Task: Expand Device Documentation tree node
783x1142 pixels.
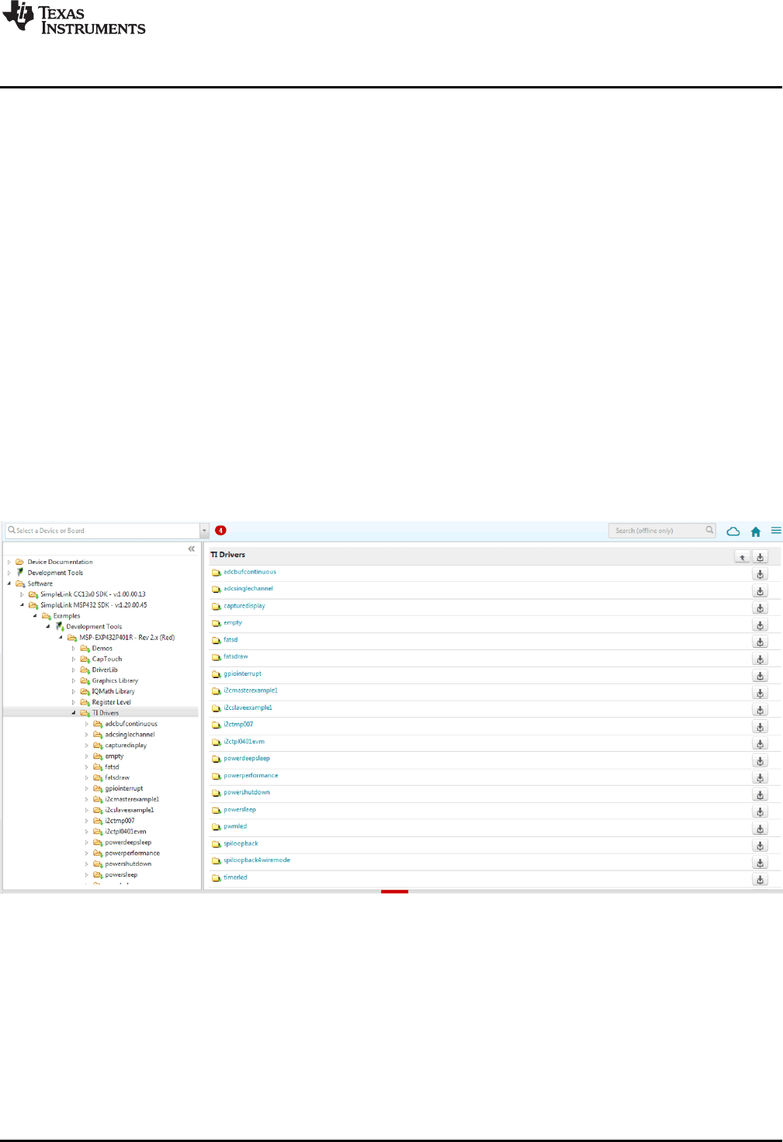Action: coord(9,562)
